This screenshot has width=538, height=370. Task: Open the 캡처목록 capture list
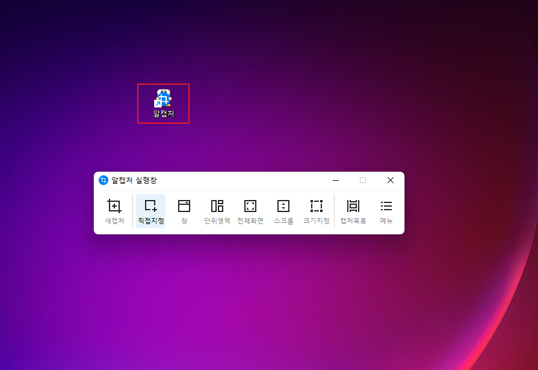[x=353, y=211]
